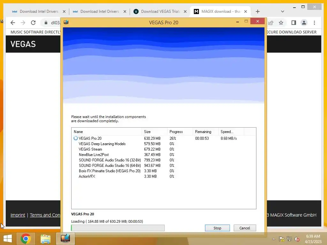Click the Progress column header
This screenshot has width=327, height=245.
[x=180, y=132]
